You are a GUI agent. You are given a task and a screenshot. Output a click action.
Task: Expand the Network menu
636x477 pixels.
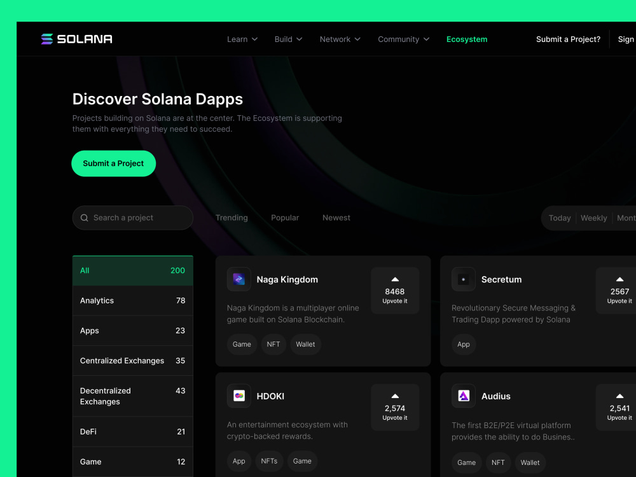click(x=340, y=39)
